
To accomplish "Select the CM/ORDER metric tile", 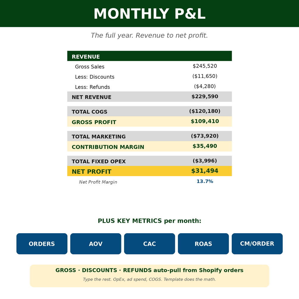I will point(257,244).
